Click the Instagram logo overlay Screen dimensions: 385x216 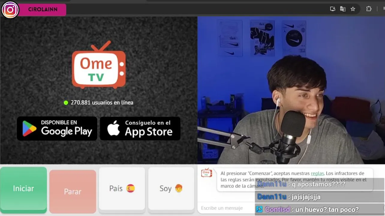10,10
